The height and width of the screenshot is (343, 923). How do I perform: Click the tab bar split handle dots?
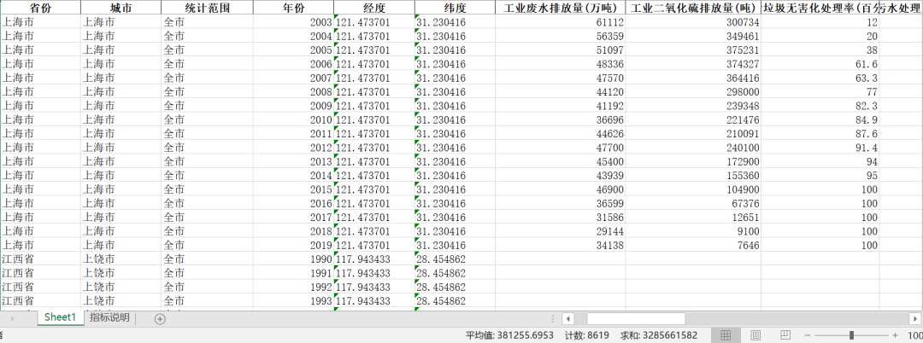tap(553, 319)
